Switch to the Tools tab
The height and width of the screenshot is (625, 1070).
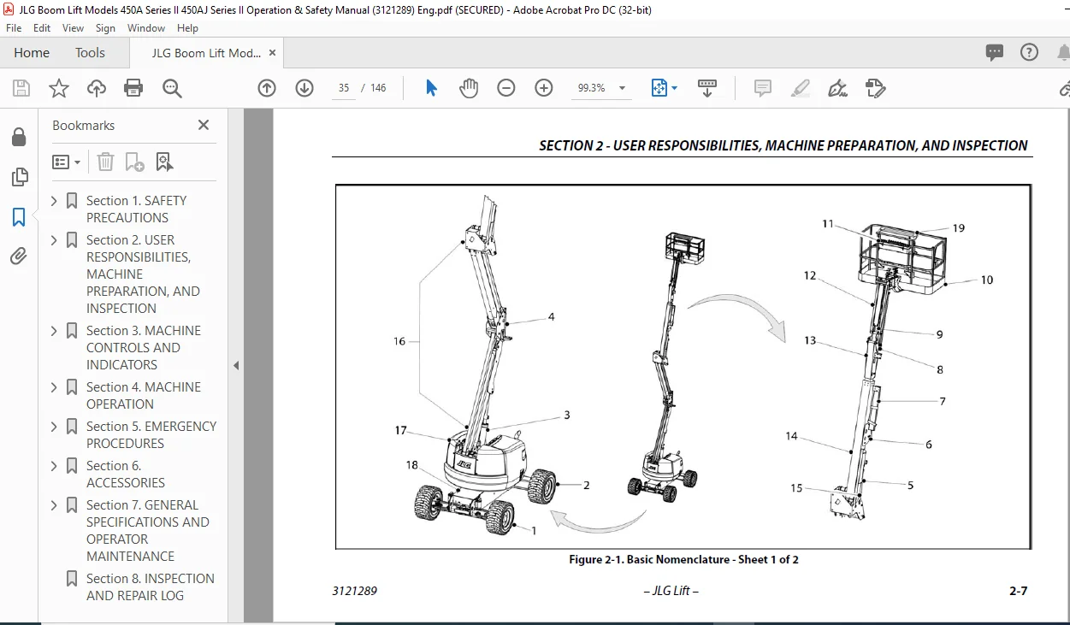pyautogui.click(x=90, y=53)
